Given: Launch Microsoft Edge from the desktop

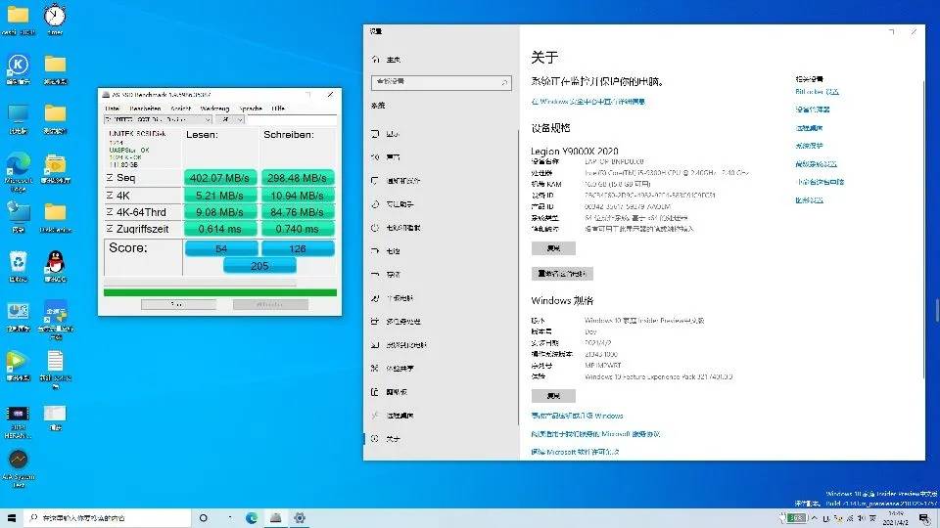Looking at the screenshot, I should coord(18,171).
